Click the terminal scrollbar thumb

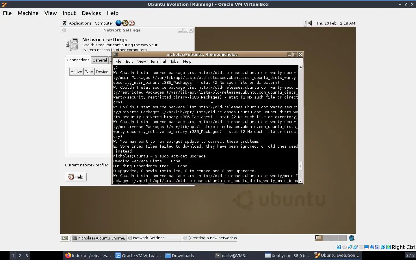point(300,166)
